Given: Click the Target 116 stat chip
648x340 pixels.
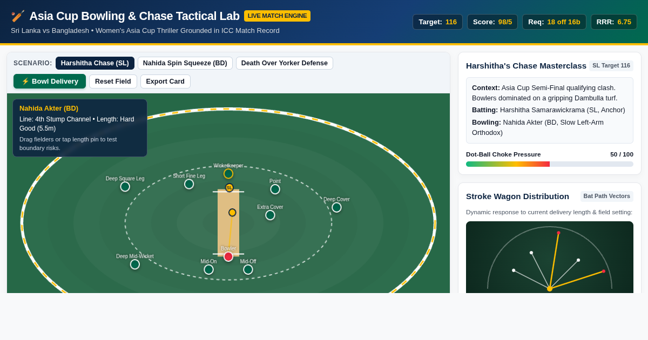Looking at the screenshot, I should pyautogui.click(x=437, y=22).
